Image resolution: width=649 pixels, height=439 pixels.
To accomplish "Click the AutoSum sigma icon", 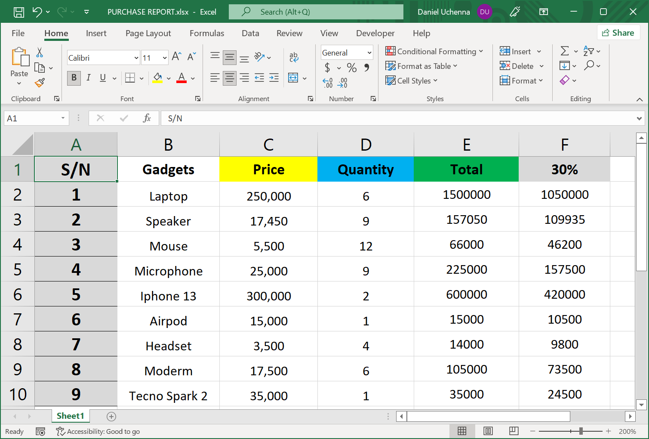I will coord(565,51).
